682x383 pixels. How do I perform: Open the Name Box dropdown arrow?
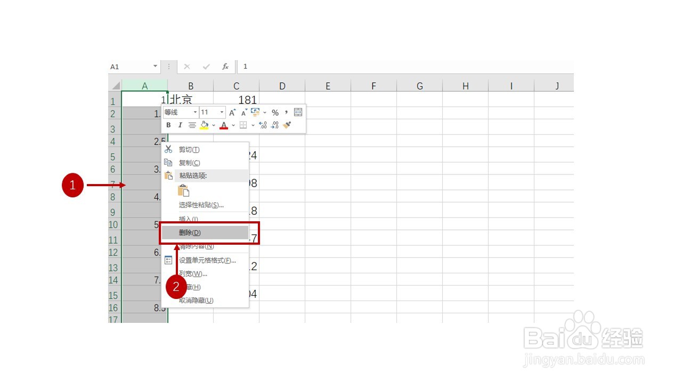[x=156, y=66]
